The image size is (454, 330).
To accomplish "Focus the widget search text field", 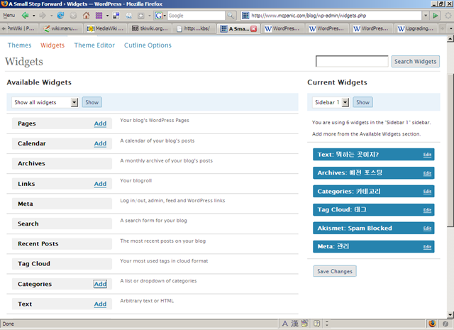I will click(352, 61).
